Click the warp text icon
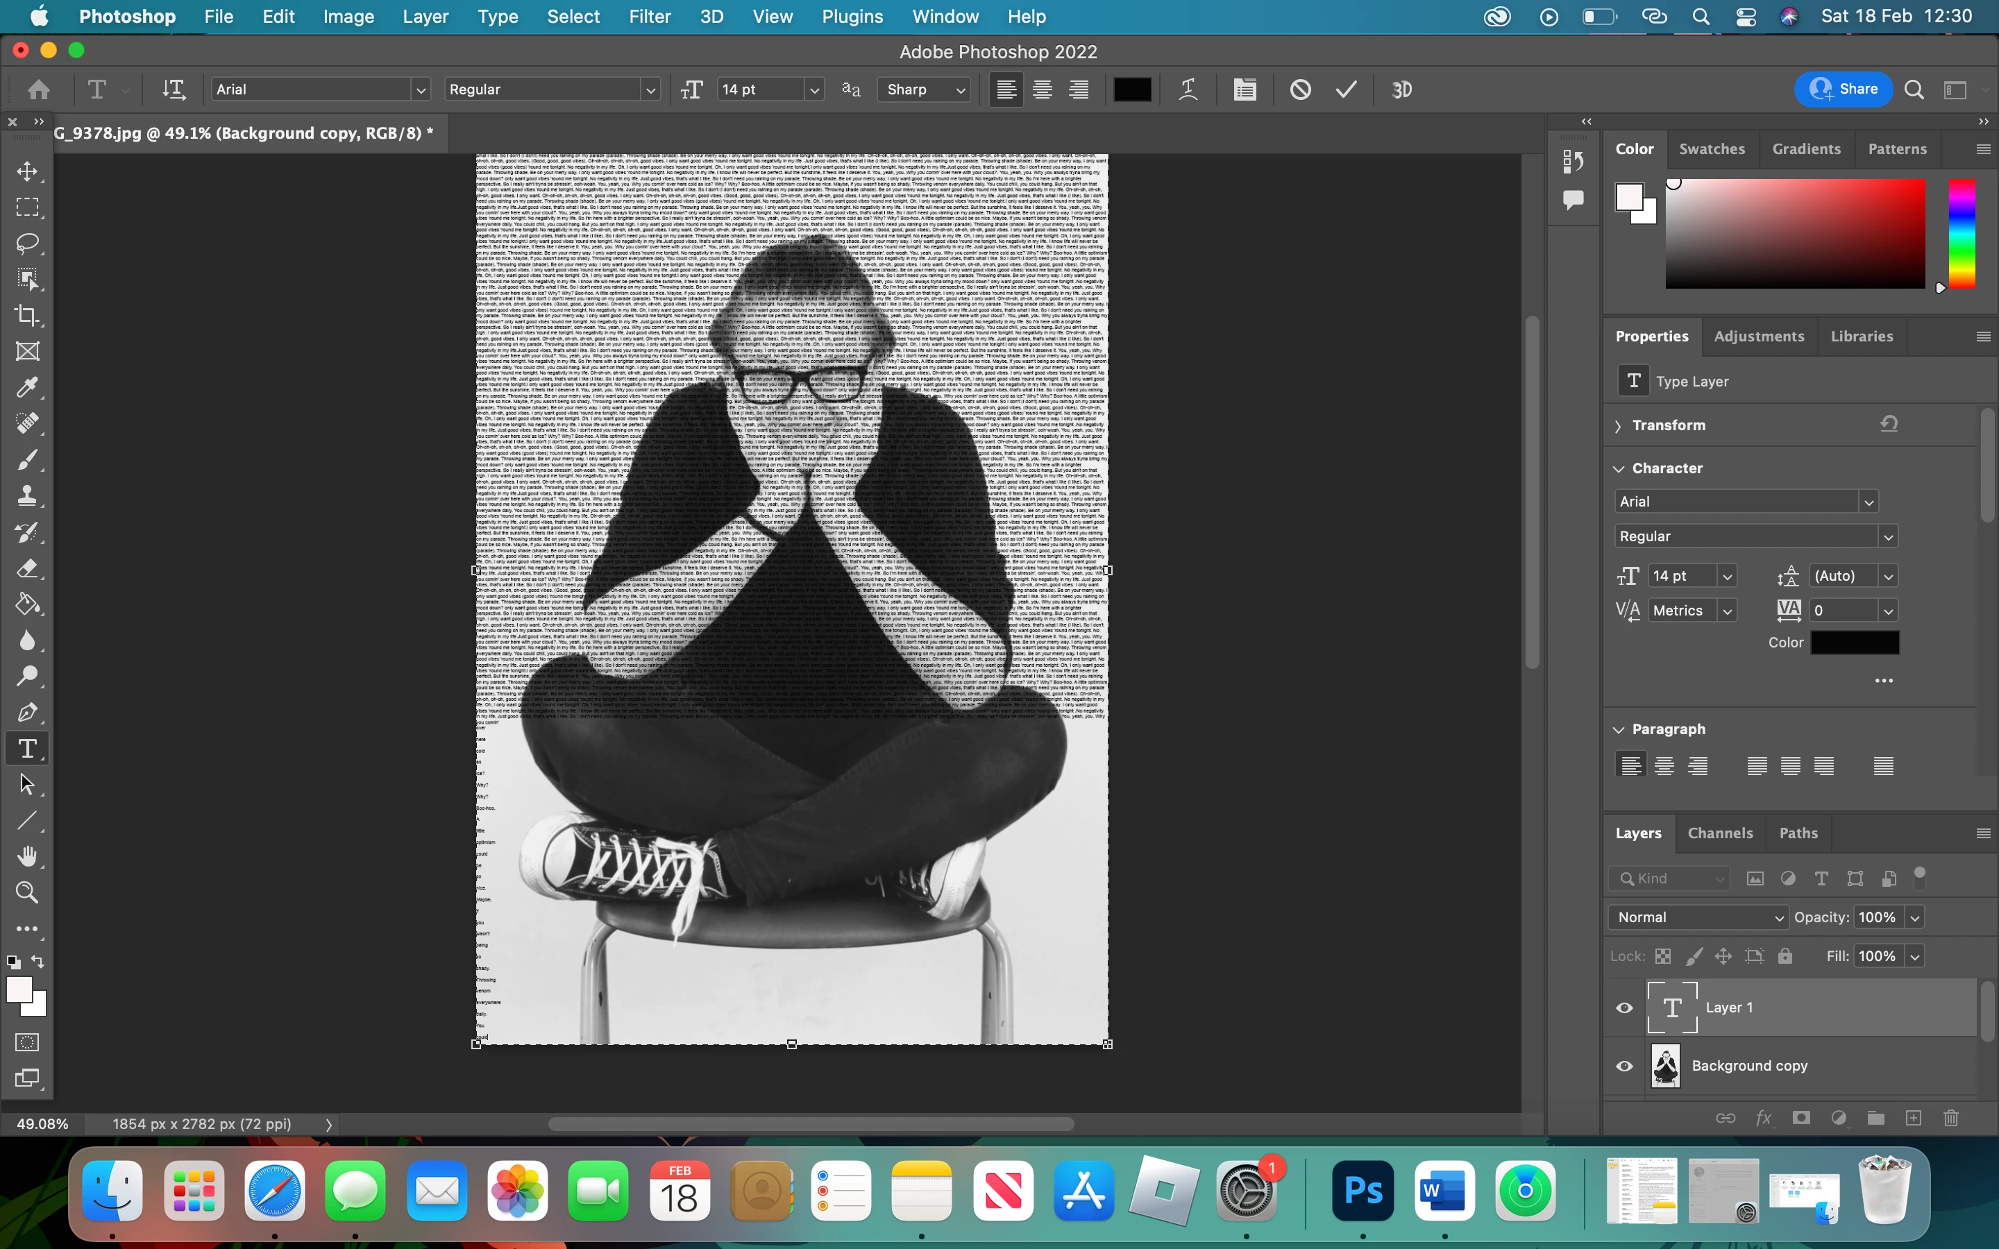 [x=1188, y=90]
